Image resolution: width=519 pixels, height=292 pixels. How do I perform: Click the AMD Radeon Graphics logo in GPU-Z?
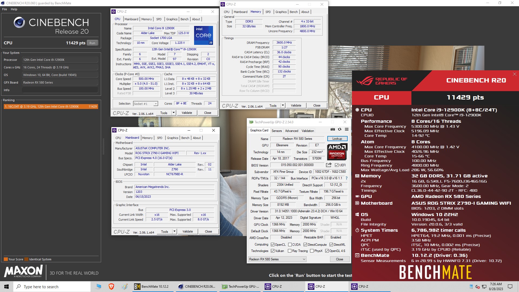337,152
